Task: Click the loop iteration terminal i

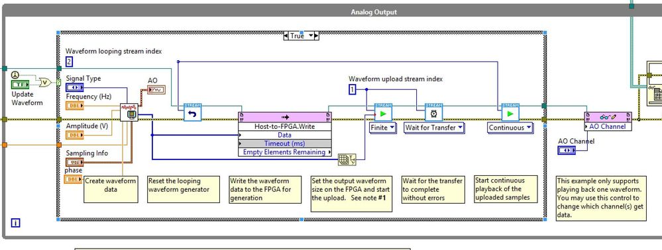Action: 15,223
